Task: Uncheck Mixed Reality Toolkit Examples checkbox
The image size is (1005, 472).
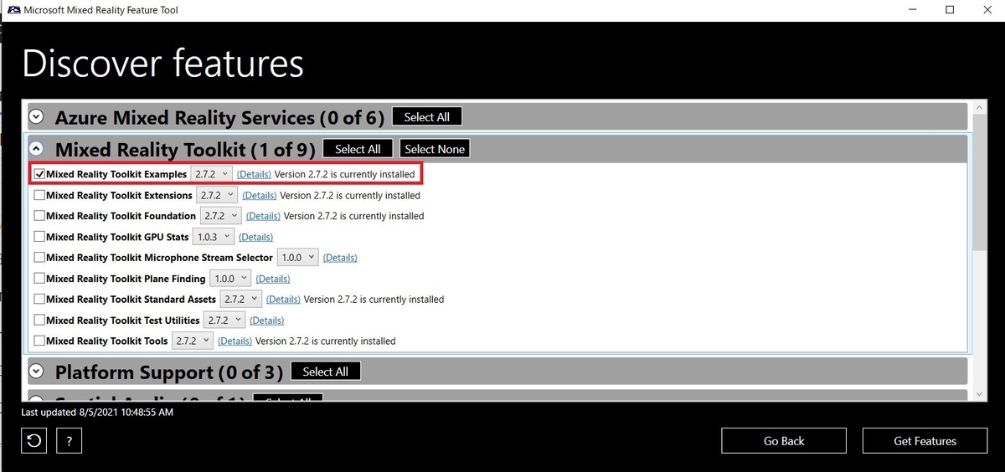Action: 39,174
